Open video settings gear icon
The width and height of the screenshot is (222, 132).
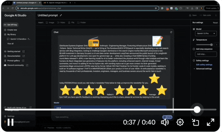pos(180,122)
